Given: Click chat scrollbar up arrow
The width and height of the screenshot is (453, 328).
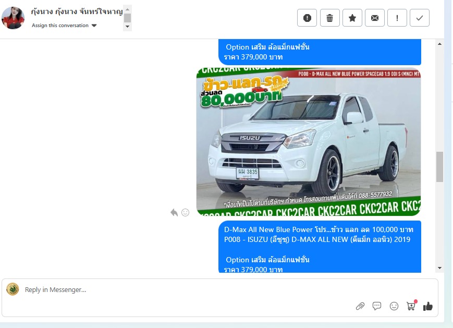Looking at the screenshot, I should (440, 44).
